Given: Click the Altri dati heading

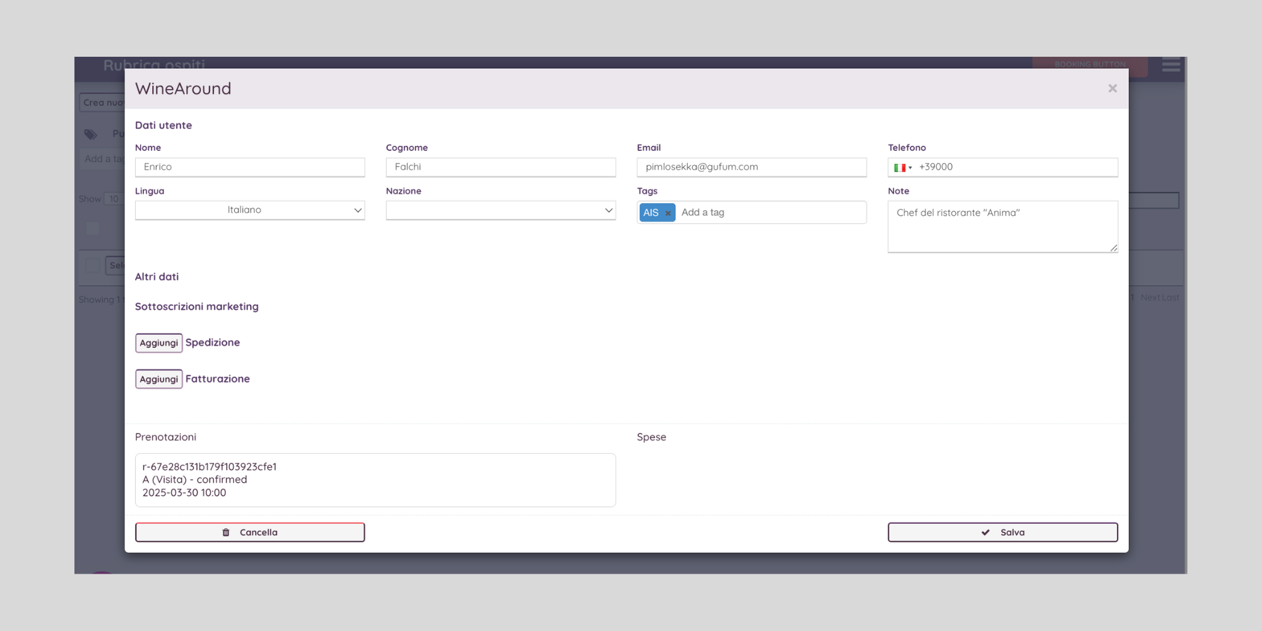Looking at the screenshot, I should [156, 276].
